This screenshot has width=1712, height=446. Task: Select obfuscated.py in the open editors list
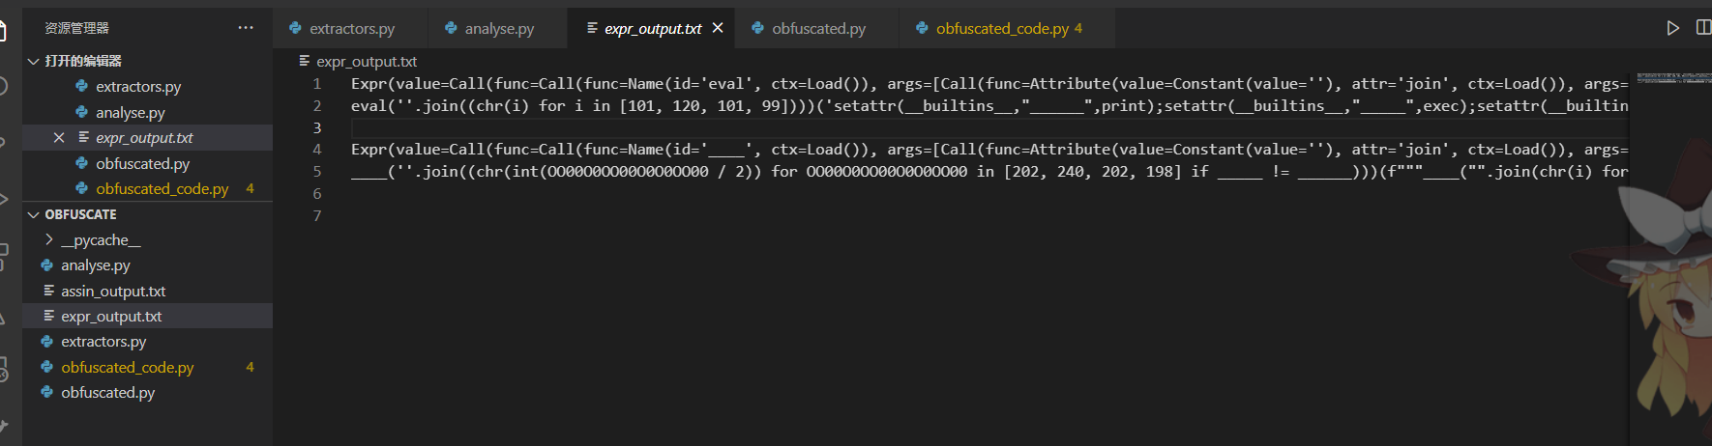[142, 164]
